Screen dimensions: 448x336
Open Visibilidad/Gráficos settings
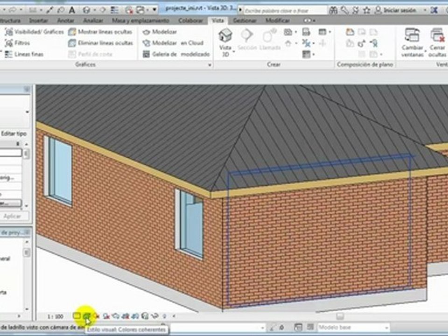click(34, 32)
